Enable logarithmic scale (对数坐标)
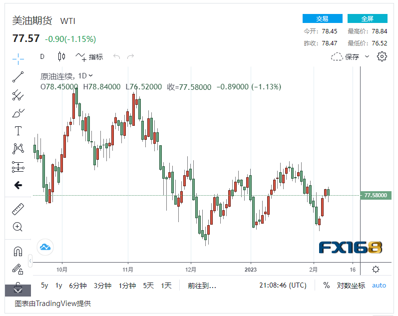This screenshot has height=316, width=398. (351, 286)
